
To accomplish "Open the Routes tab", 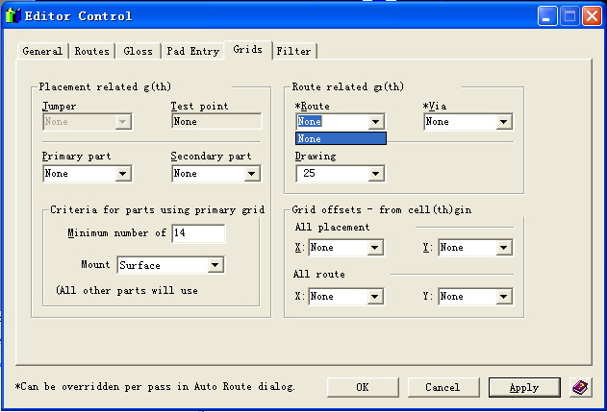I will (x=91, y=51).
